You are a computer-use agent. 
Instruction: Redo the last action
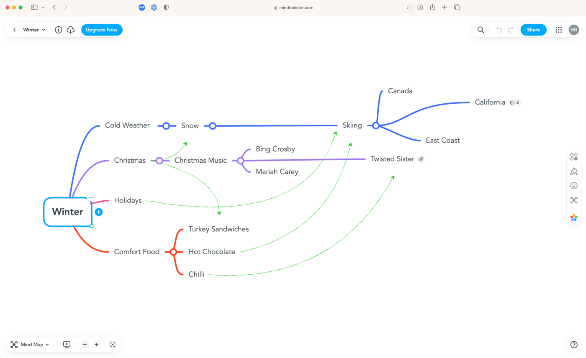(x=511, y=30)
